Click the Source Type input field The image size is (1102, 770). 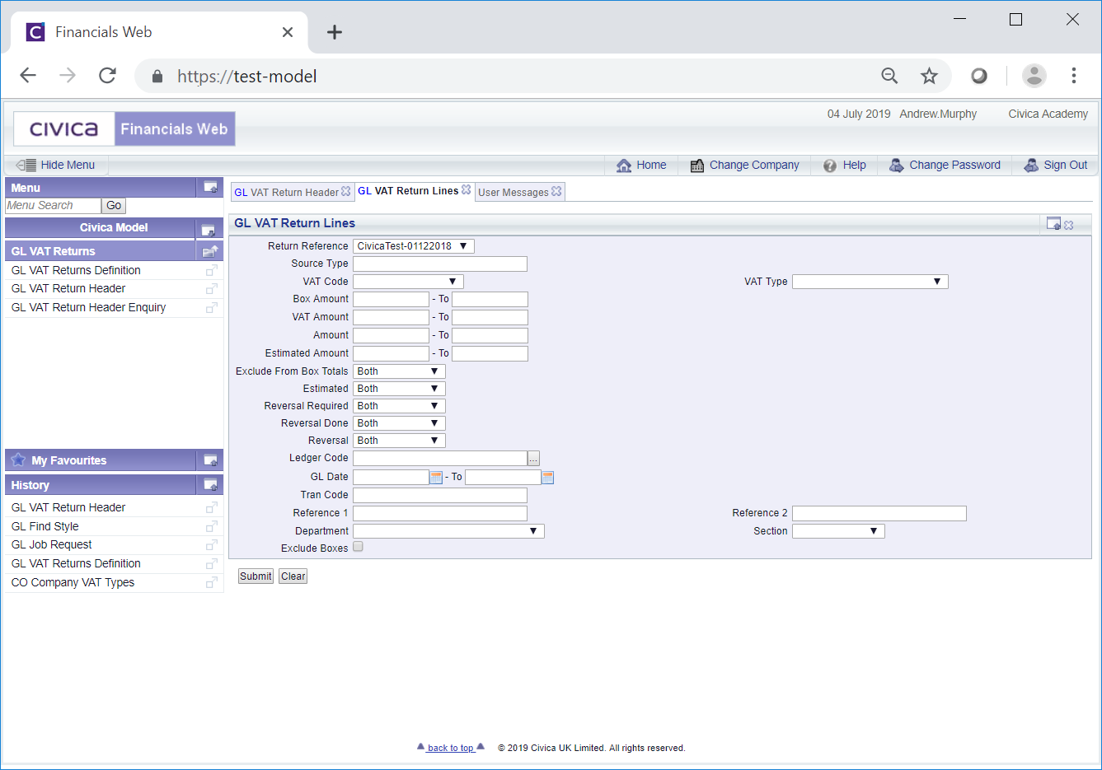coord(440,264)
